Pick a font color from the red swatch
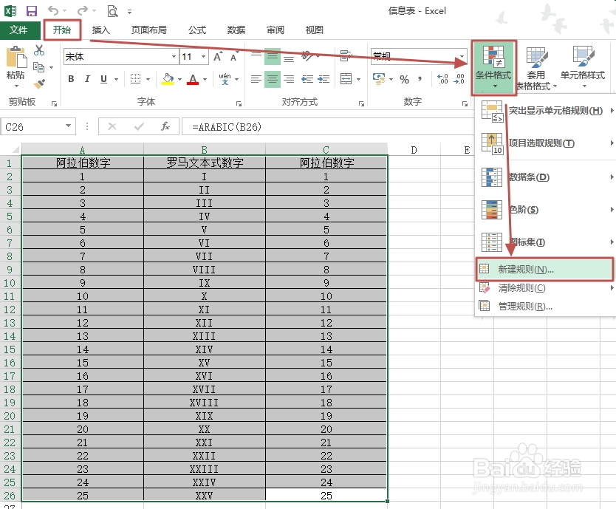 point(191,79)
